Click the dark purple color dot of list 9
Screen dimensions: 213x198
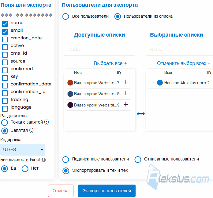coord(70,105)
